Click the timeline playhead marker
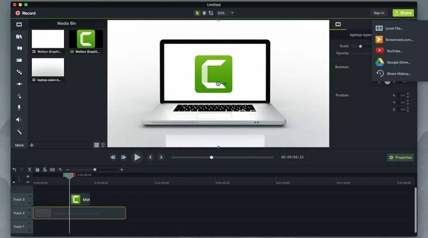 (x=69, y=176)
